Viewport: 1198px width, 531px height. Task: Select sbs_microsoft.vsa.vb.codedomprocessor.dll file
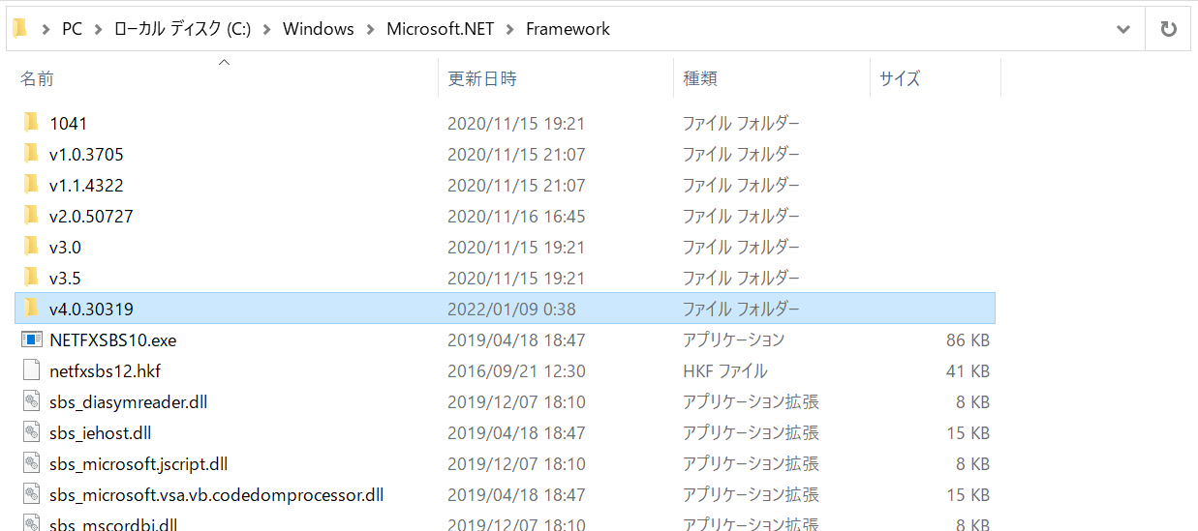(216, 495)
